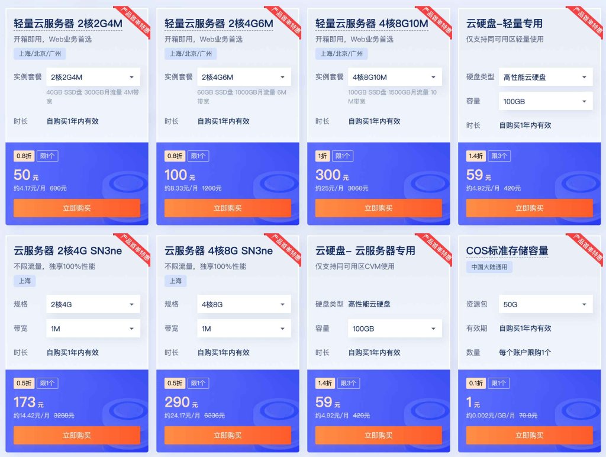Image resolution: width=606 pixels, height=457 pixels.
Task: Expand the 2核4G6M plan selector
Action: point(244,77)
